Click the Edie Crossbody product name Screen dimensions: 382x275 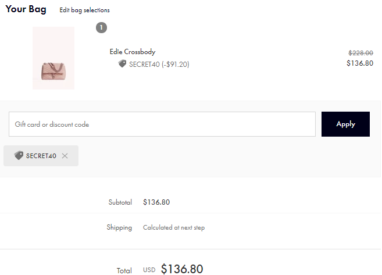coord(133,52)
